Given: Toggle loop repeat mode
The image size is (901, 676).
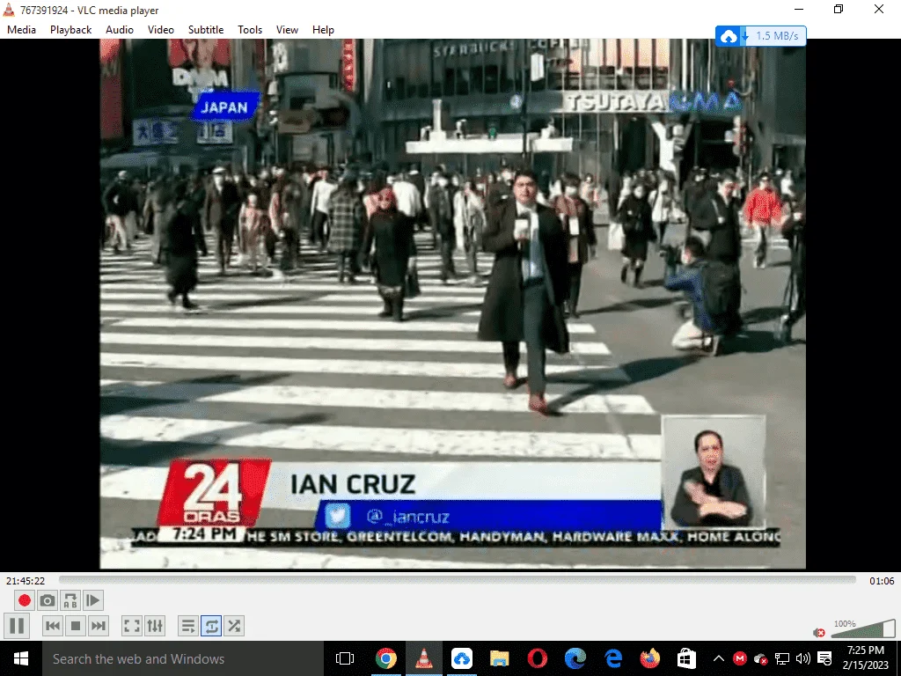Looking at the screenshot, I should coord(211,626).
